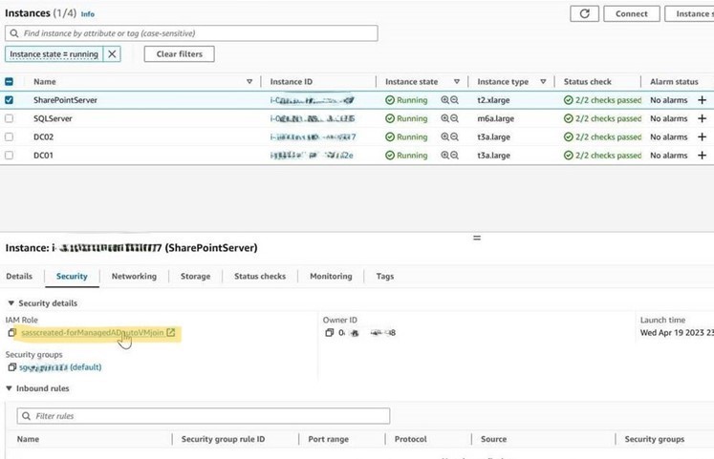Viewport: 714px width, 459px height.
Task: Switch to the Networking tab
Action: pyautogui.click(x=134, y=277)
